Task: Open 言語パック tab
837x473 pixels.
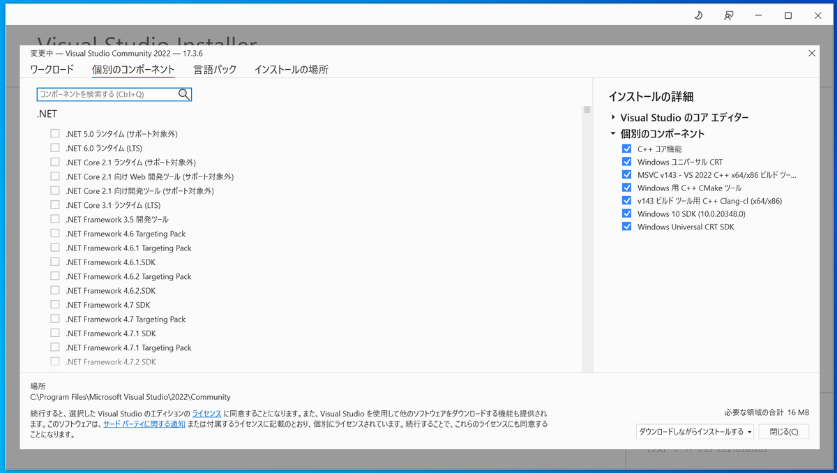Action: (x=215, y=70)
